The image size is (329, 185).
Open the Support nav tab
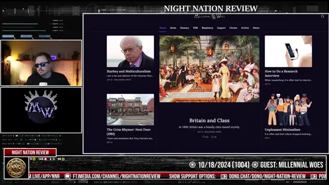point(221,28)
